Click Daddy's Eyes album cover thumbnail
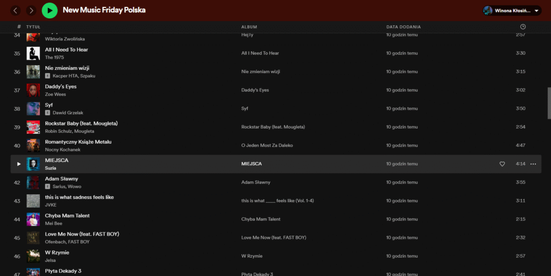Screen dimensions: 551x276 pos(33,90)
